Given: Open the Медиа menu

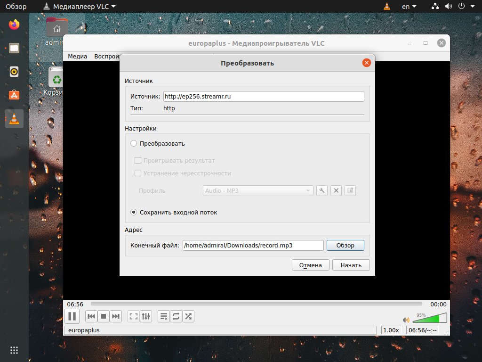Looking at the screenshot, I should [78, 57].
